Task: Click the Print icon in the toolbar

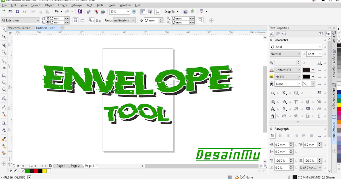Action: pyautogui.click(x=24, y=11)
